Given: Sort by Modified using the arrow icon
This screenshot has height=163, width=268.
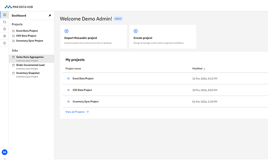Looking at the screenshot, I should (x=204, y=69).
